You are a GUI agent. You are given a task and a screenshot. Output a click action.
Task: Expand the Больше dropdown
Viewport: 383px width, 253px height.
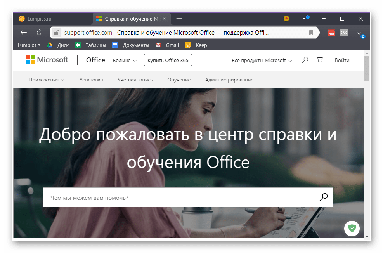click(x=124, y=60)
